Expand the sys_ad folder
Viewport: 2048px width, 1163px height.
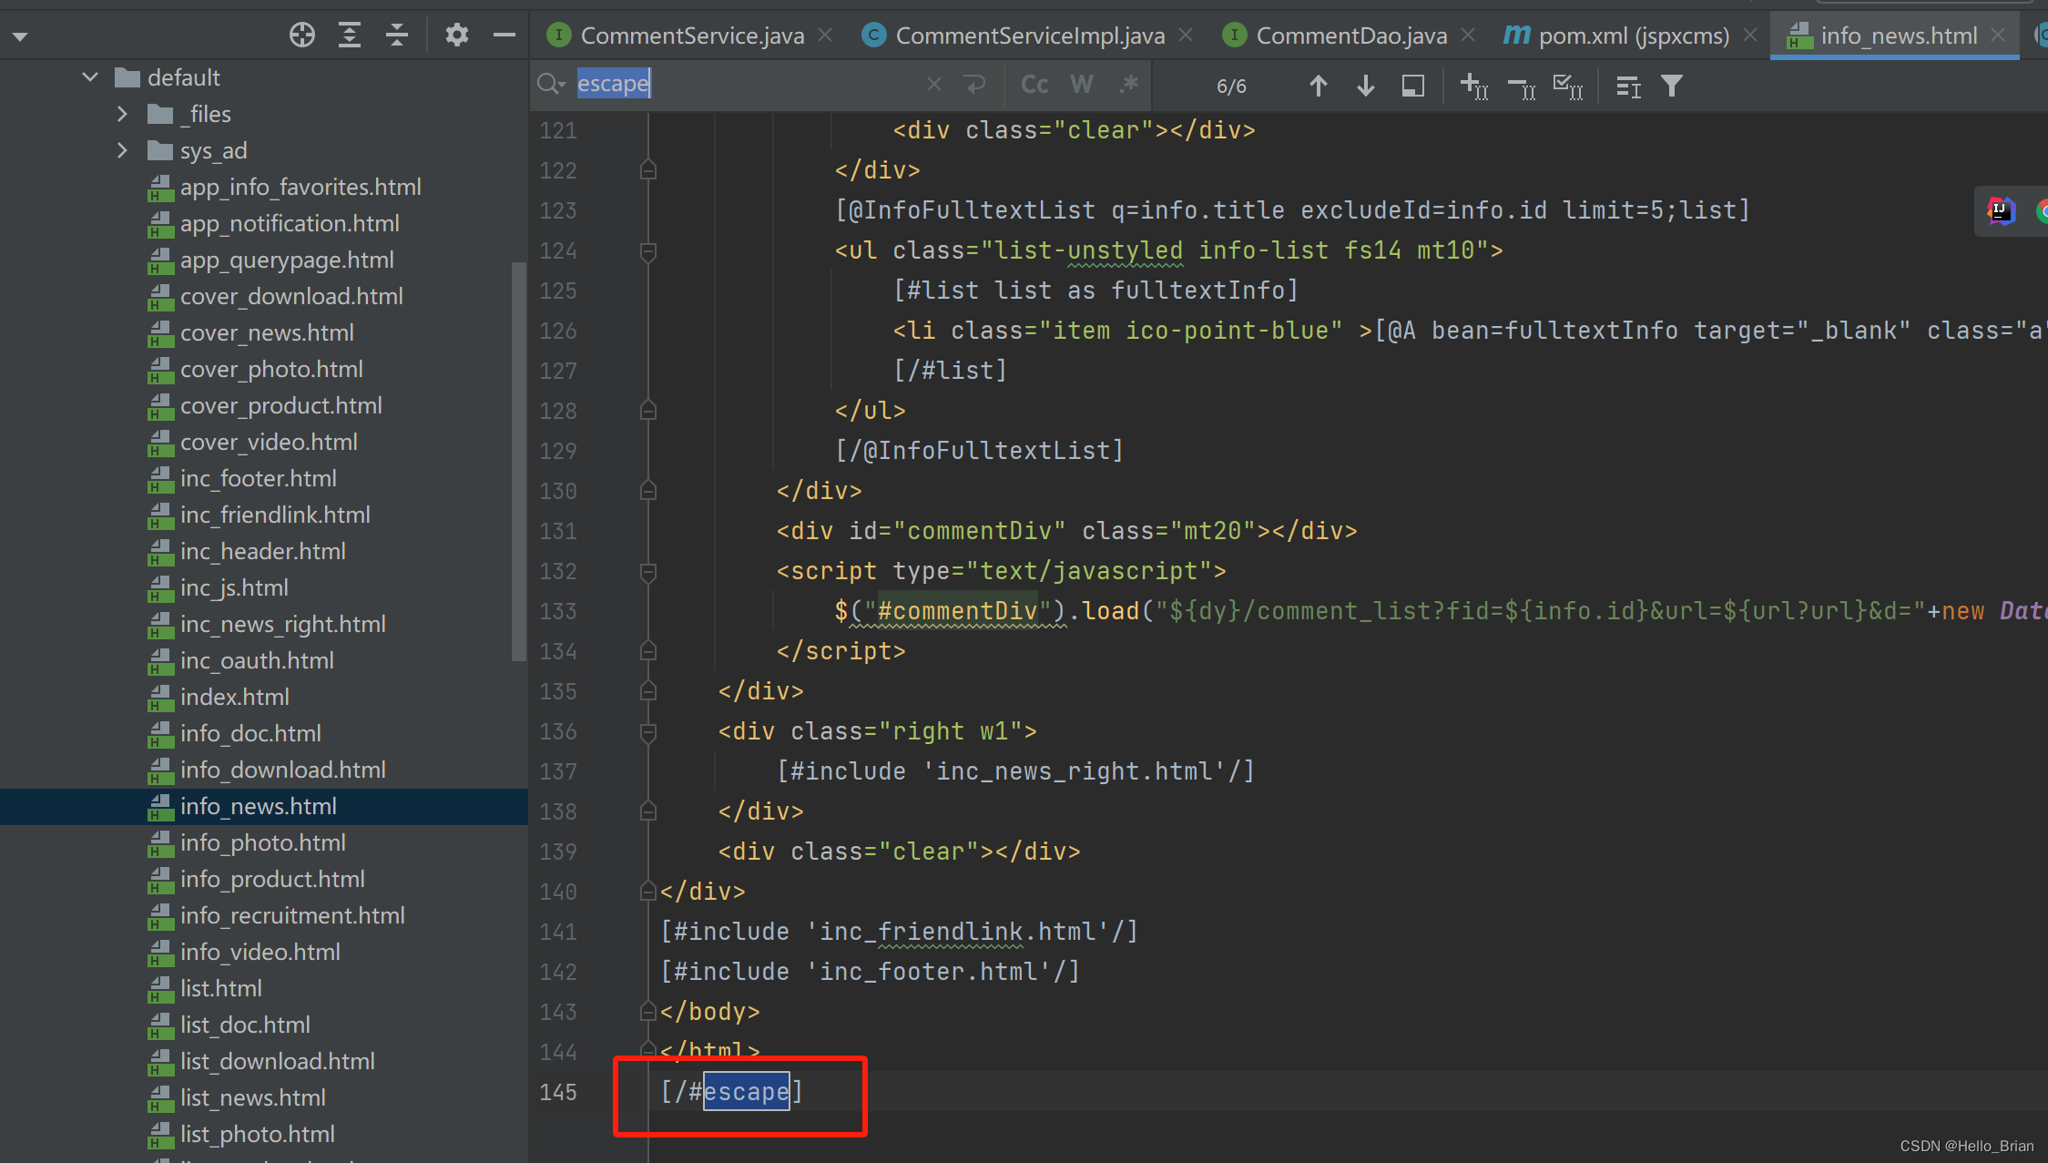pyautogui.click(x=122, y=150)
